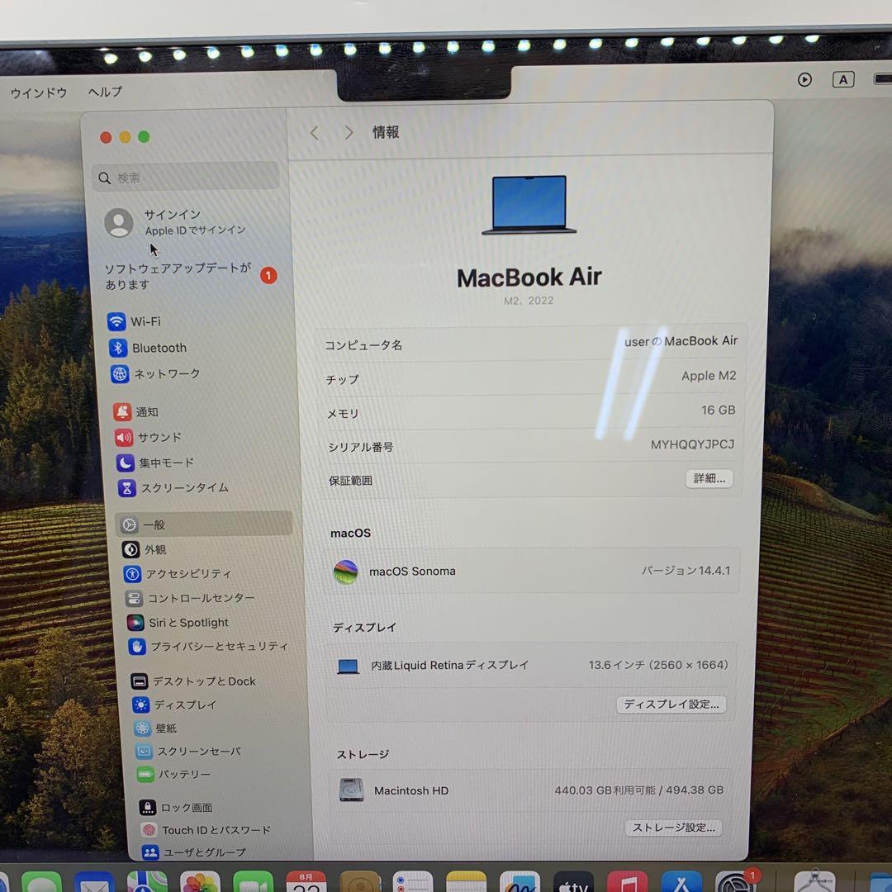Open the ウインドウ menu
This screenshot has height=892, width=892.
[39, 93]
